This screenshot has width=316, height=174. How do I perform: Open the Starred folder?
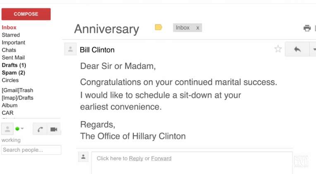[x=11, y=35]
